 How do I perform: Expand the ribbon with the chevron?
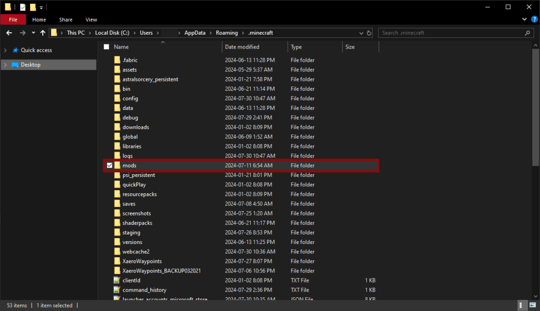(x=525, y=20)
